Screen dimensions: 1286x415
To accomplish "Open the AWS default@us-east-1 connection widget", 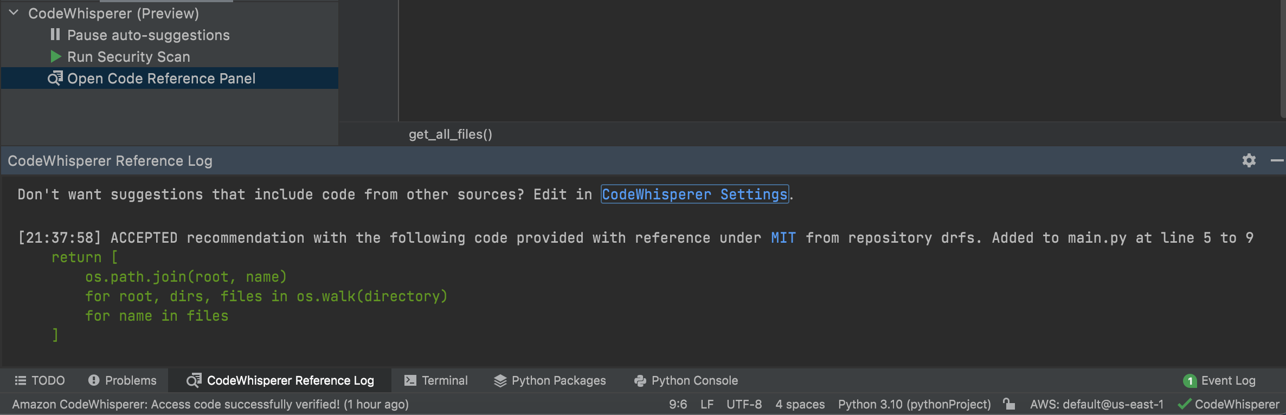I will pos(1096,404).
